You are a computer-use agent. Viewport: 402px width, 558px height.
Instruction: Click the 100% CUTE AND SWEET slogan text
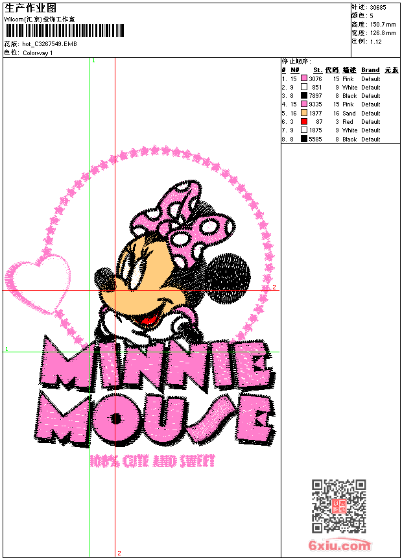click(152, 461)
